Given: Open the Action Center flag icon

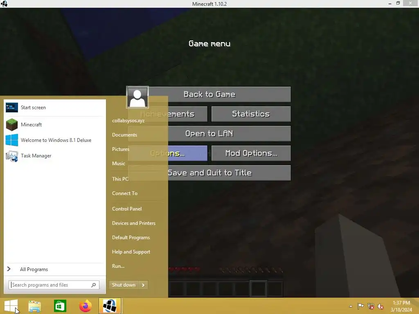Looking at the screenshot, I should tap(360, 306).
